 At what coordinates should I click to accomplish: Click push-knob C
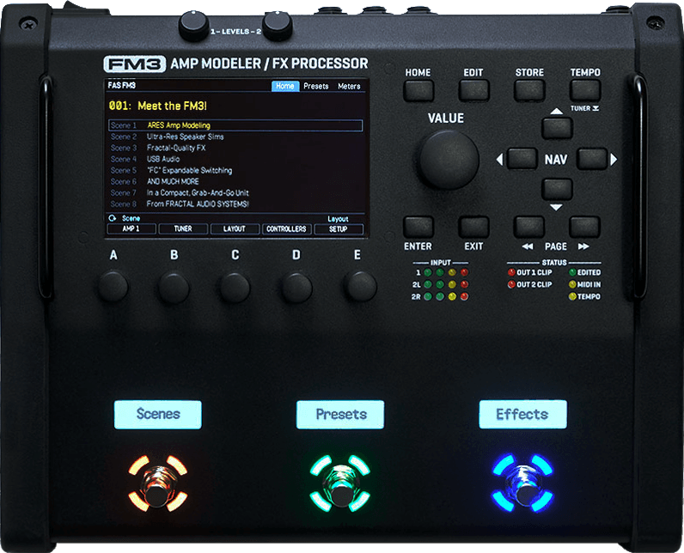(235, 288)
